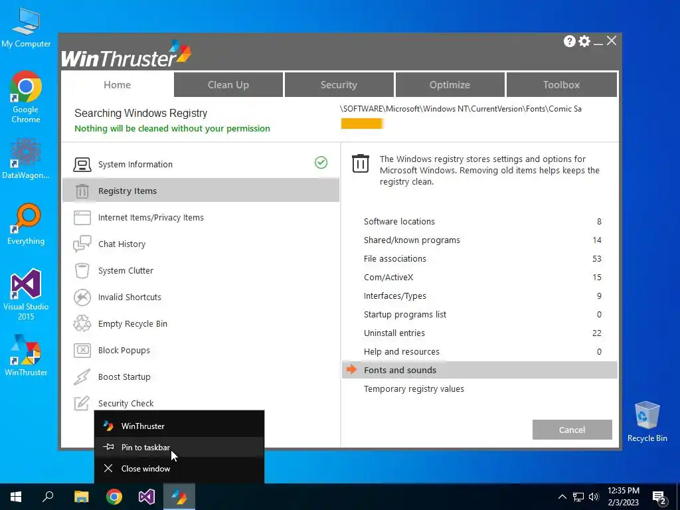Show hidden tray icons chevron
Image resolution: width=680 pixels, height=510 pixels.
(562, 497)
